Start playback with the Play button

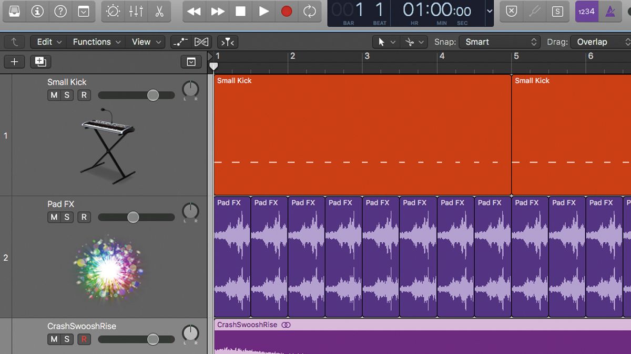[x=263, y=10]
